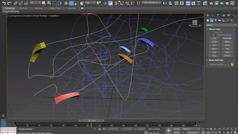The width and height of the screenshot is (238, 134).
Task: Click the Helix spline button
Action: pos(227,52)
